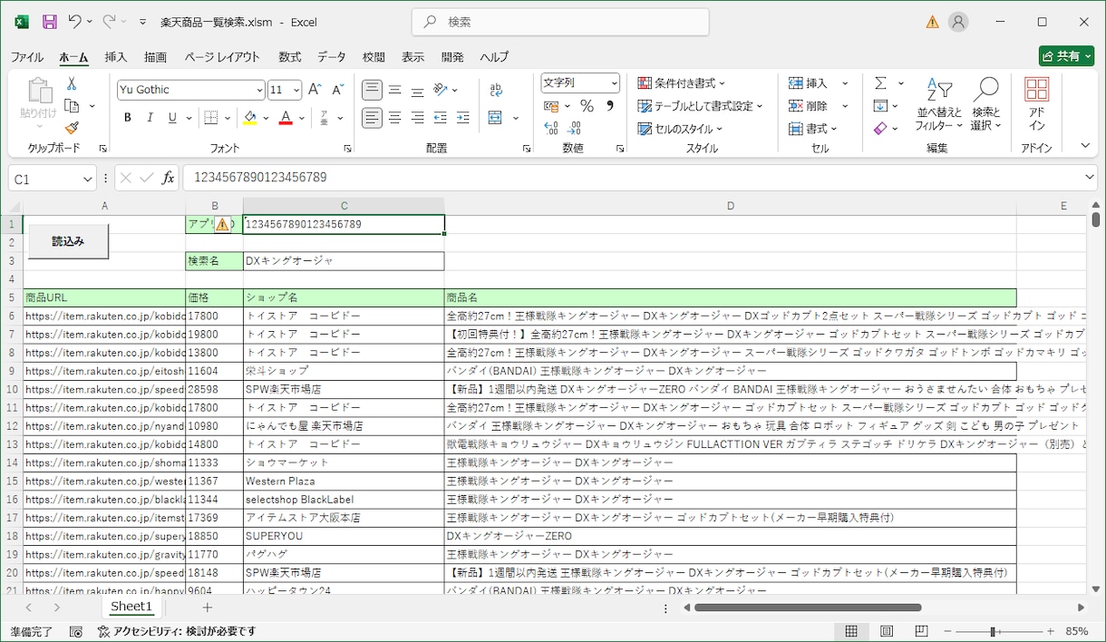Screen dimensions: 1106x642
Task: Switch to the 挿入 ribbon tab
Action: click(x=116, y=57)
